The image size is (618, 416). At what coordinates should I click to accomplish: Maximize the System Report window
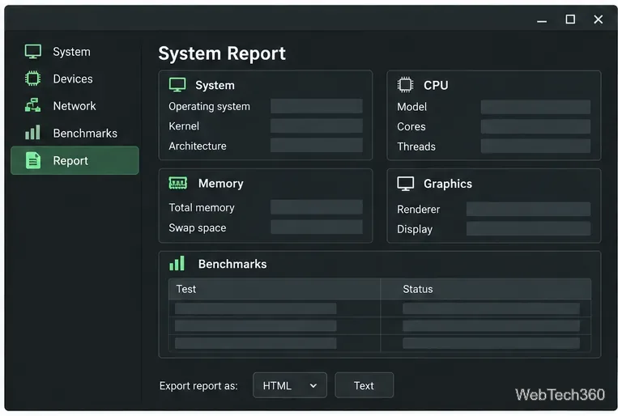pos(570,19)
